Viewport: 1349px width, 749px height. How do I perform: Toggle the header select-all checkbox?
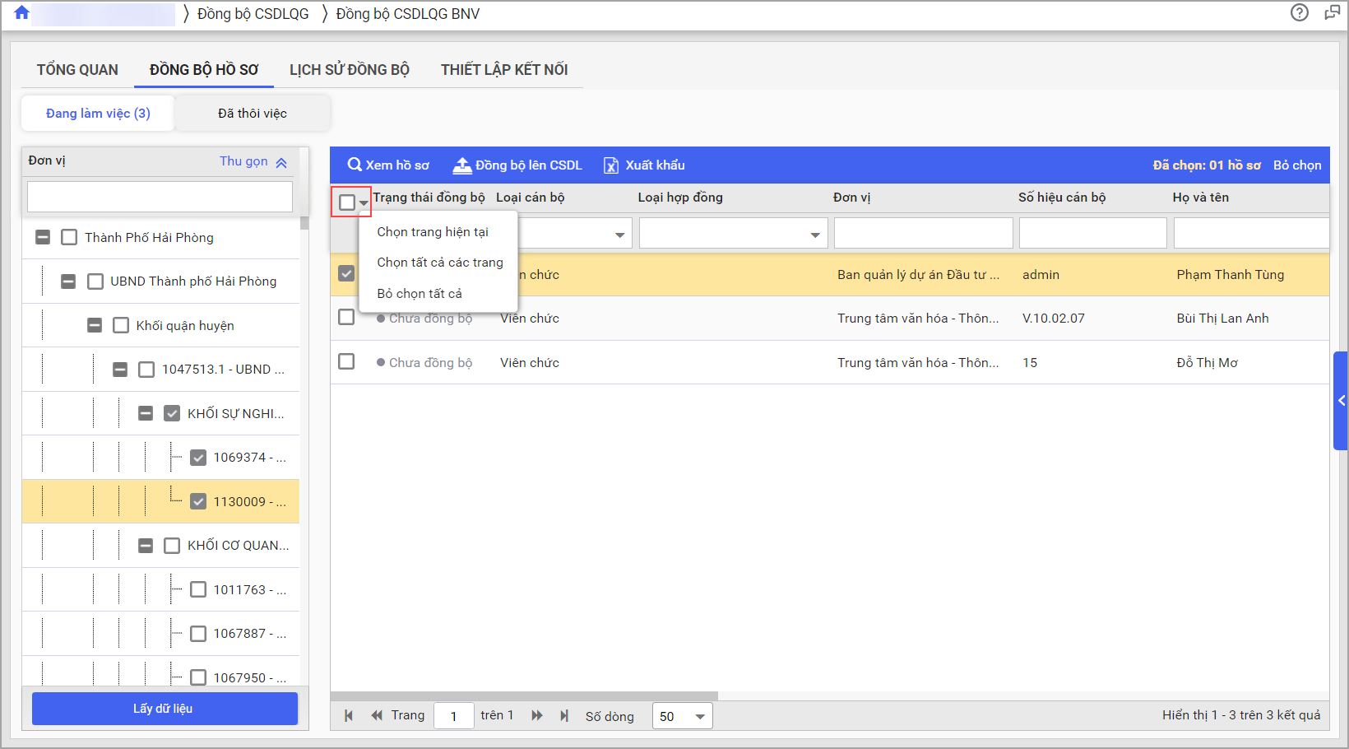pyautogui.click(x=346, y=202)
